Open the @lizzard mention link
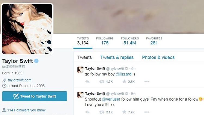This screenshot has height=115, width=204. (123, 74)
